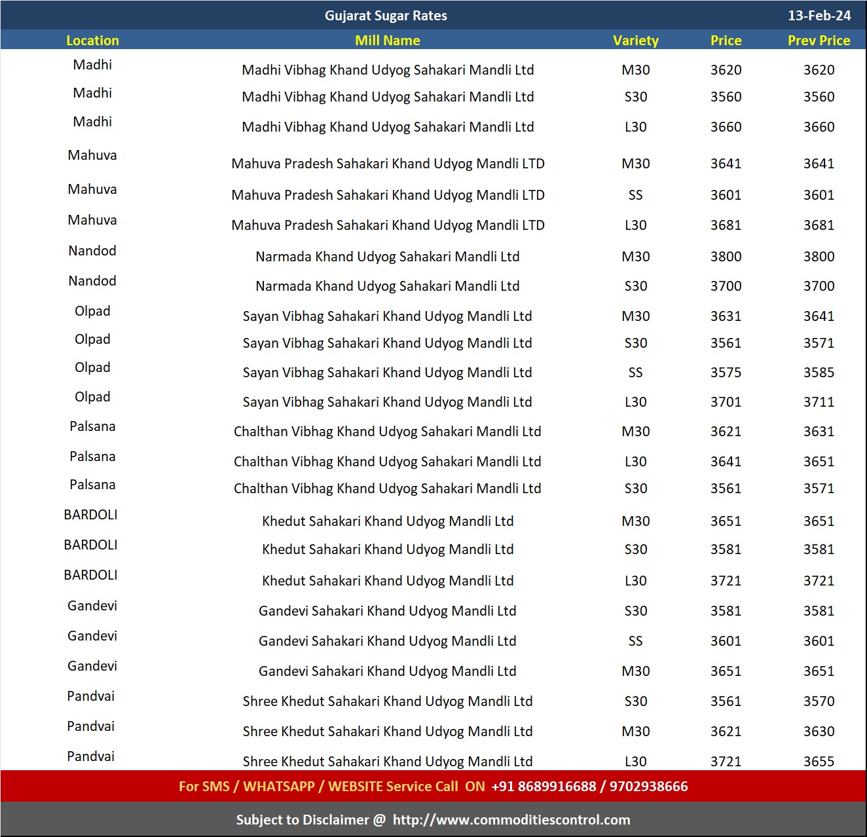
Task: Click the 'Prev Price' column header
Action: [819, 41]
